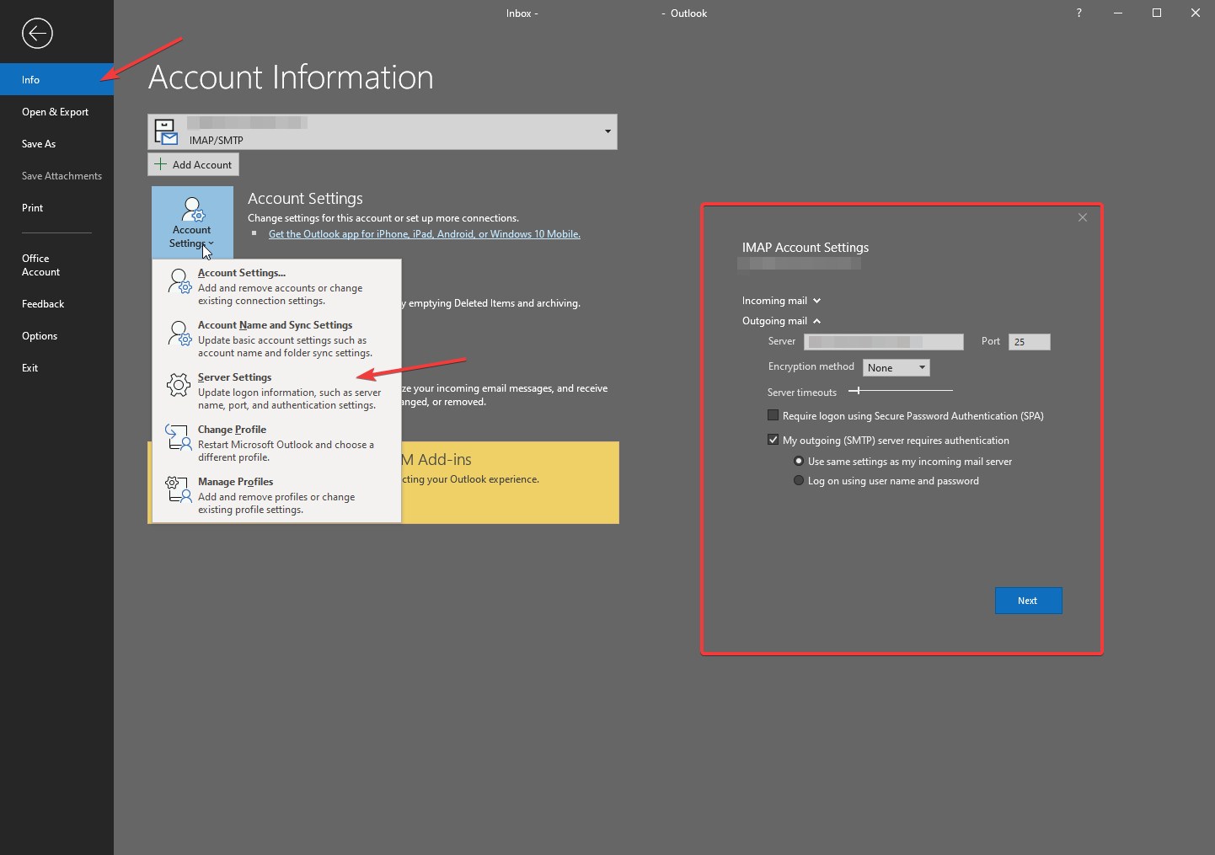Enable Require logon using Secure Password Authentication

773,415
